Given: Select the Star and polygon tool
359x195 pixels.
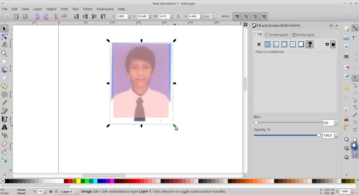Looking at the screenshot, I should click(4, 86).
